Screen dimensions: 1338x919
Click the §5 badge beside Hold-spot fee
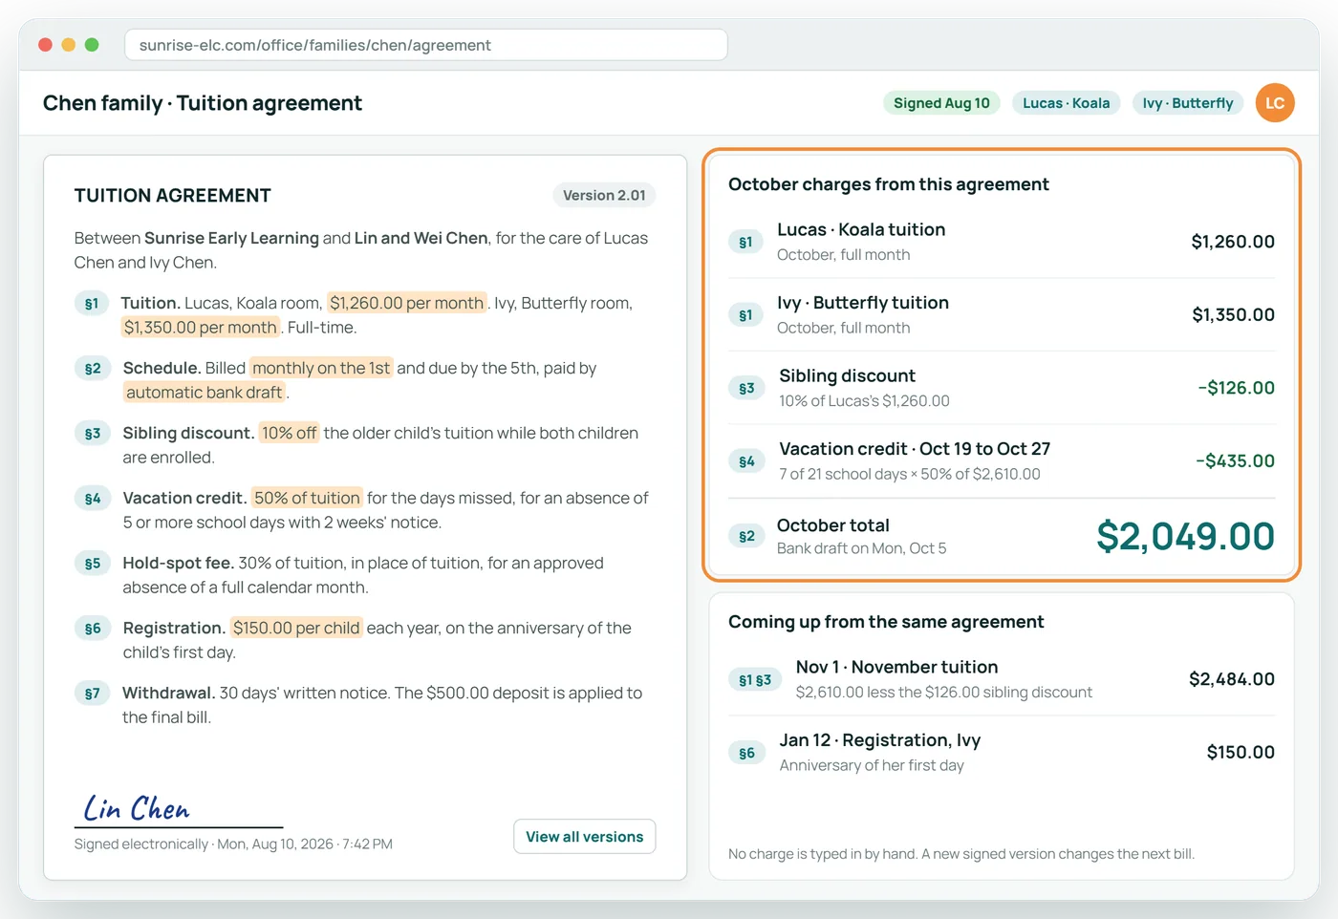[x=93, y=564]
